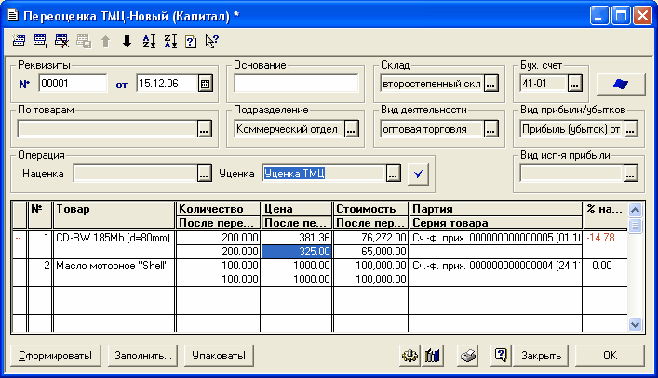Open the Подразделение selection button

click(351, 130)
